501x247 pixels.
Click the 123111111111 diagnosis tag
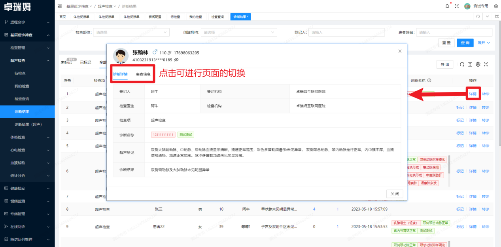coord(163,135)
